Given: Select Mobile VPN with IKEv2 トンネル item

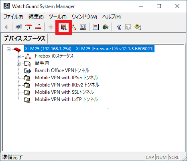Looking at the screenshot, I should pos(67,85).
